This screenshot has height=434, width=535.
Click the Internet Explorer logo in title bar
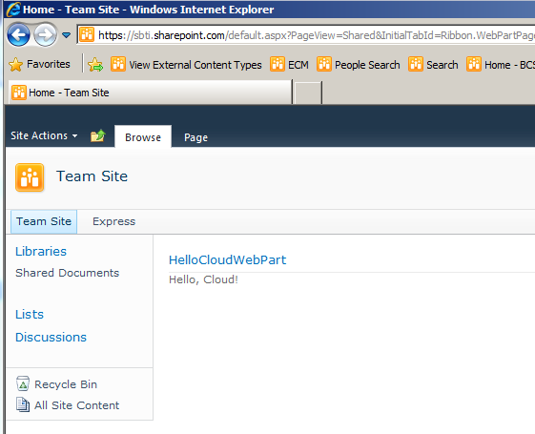point(13,10)
